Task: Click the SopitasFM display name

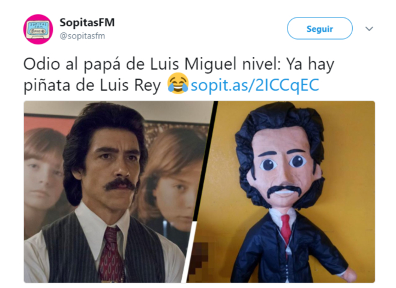Action: [x=87, y=22]
